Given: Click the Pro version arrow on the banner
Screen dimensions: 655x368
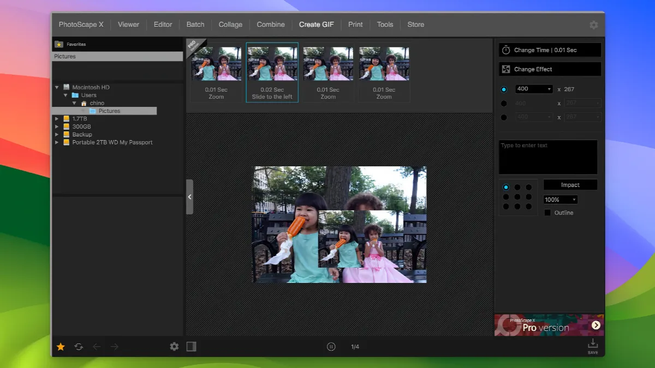Looking at the screenshot, I should click(596, 324).
